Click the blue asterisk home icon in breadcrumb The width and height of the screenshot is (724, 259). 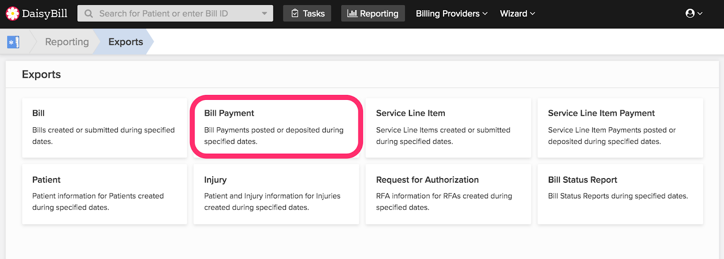point(13,42)
